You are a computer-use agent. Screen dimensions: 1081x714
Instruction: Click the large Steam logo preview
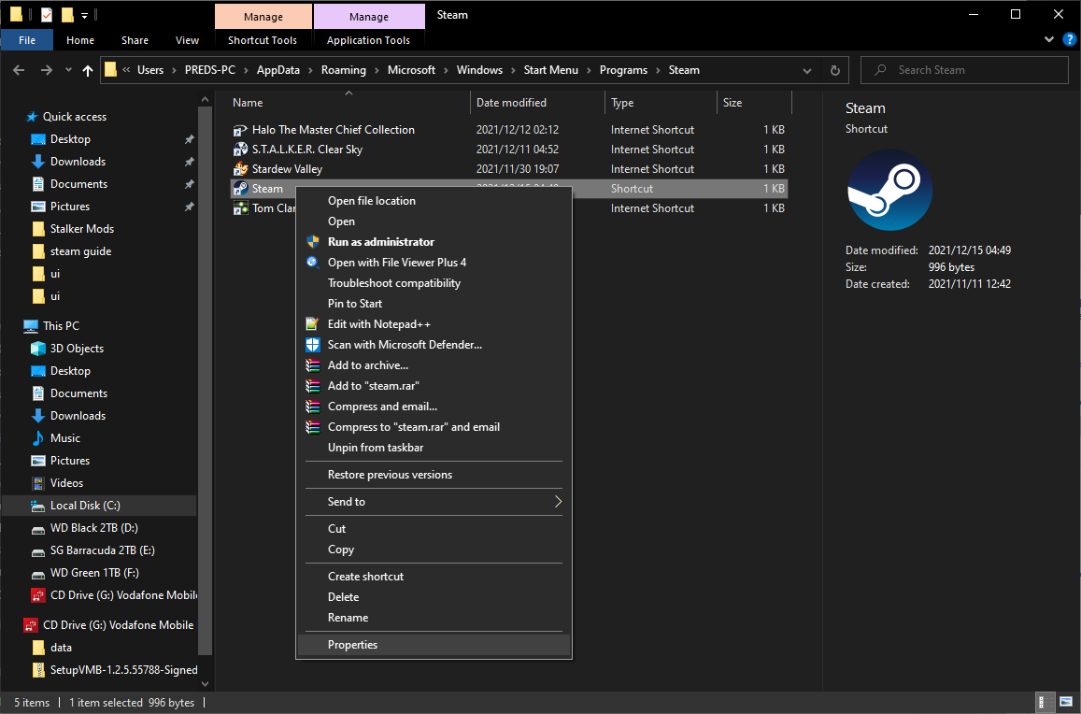pos(889,190)
